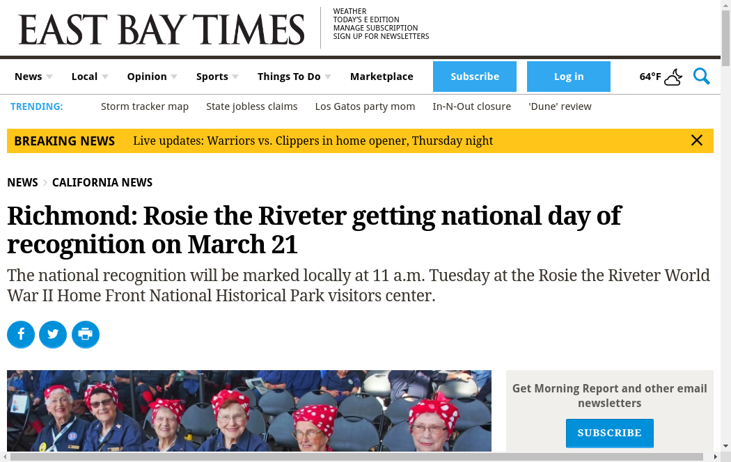Viewport: 731px width, 462px height.
Task: Click the print article icon
Action: (86, 335)
